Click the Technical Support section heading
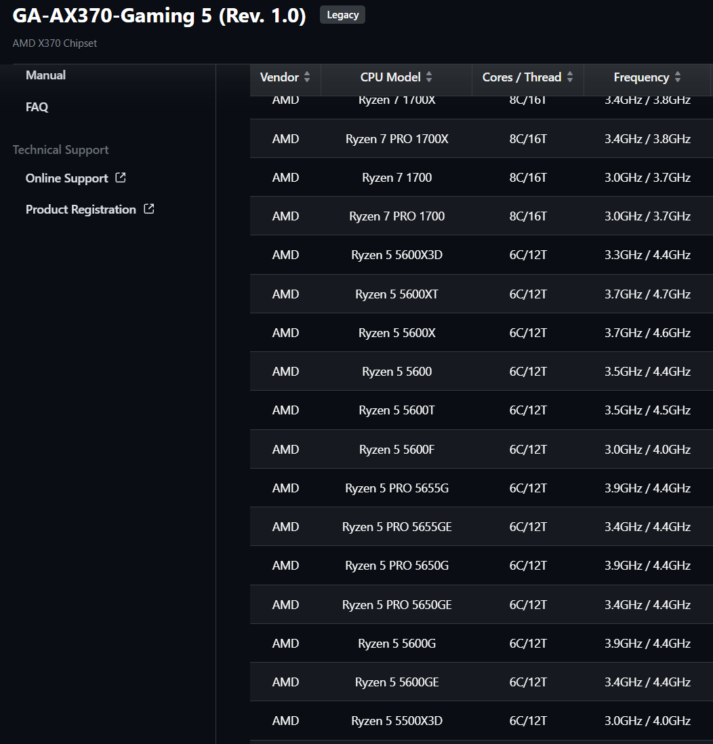The width and height of the screenshot is (713, 744). click(61, 150)
